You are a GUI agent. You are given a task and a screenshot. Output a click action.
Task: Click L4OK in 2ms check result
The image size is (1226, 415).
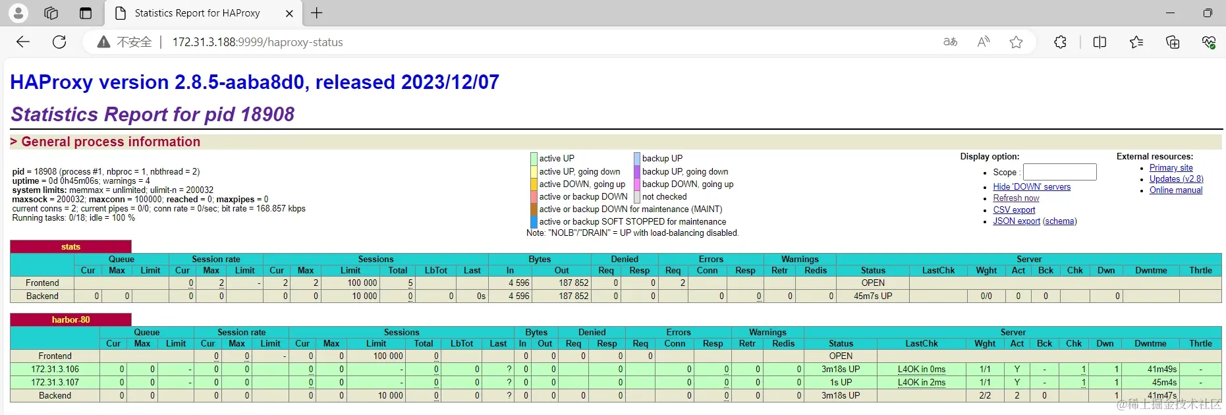[921, 383]
